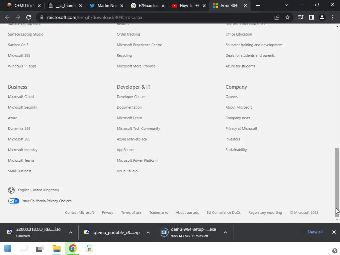Open the media control icon
340x255 pixels.
click(300, 17)
